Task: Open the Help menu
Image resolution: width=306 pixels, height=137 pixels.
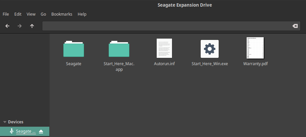Action: pos(82,14)
